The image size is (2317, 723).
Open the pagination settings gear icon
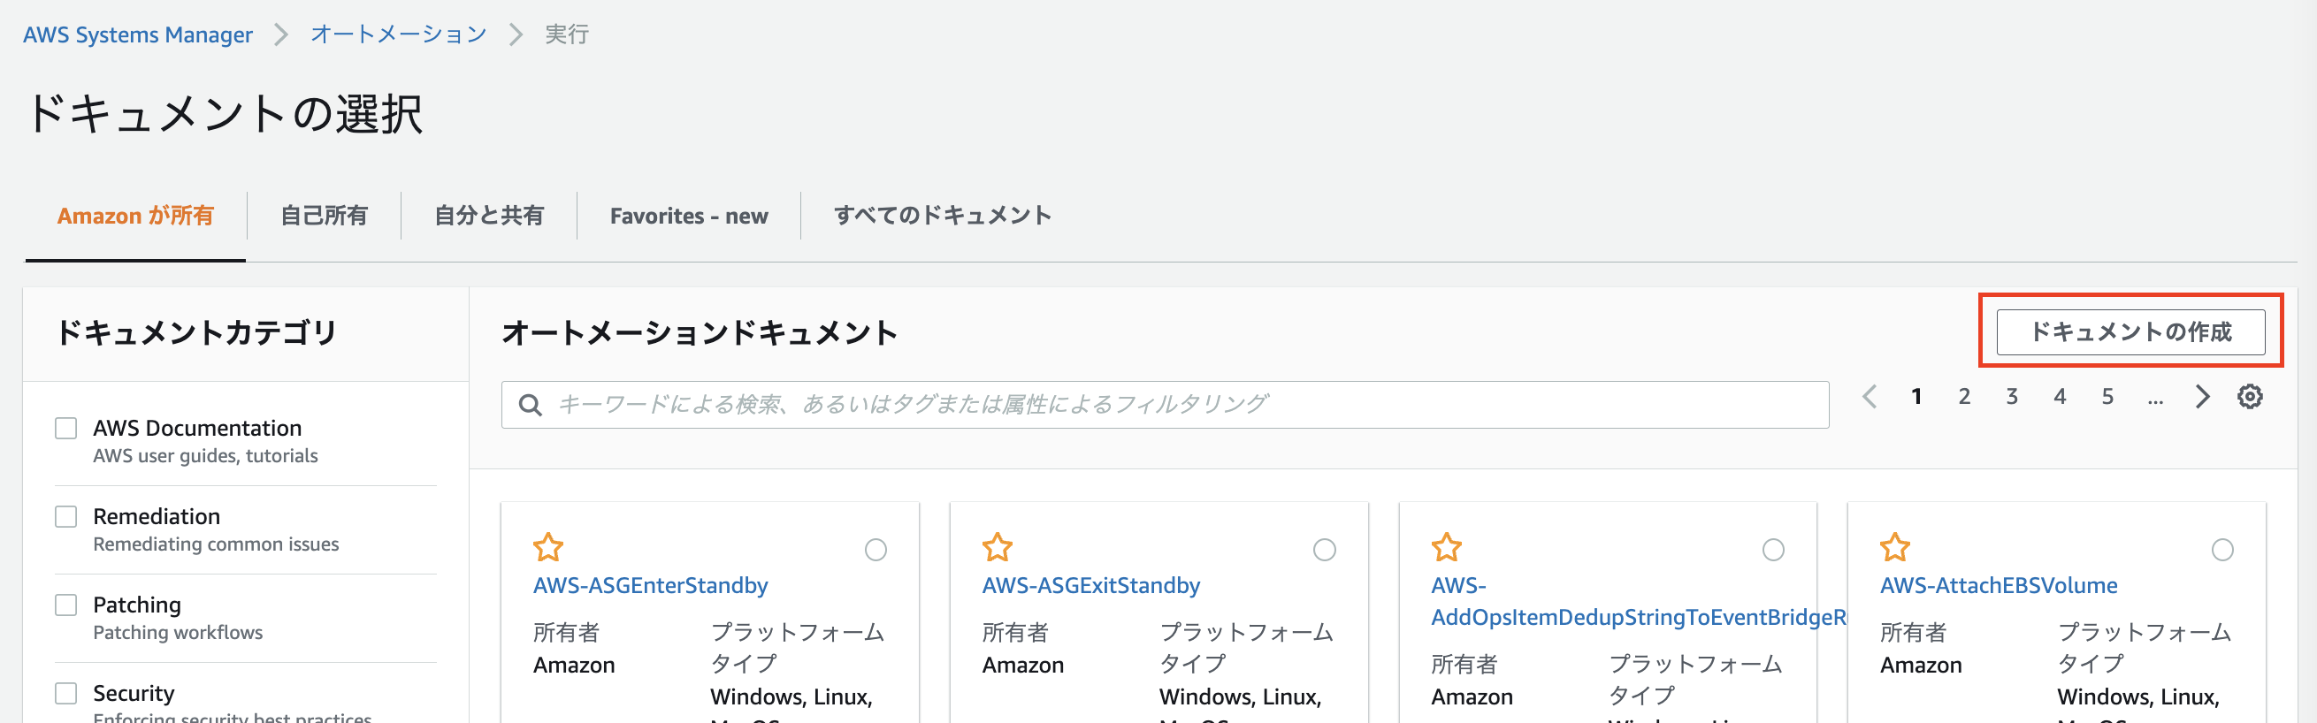pos(2251,396)
